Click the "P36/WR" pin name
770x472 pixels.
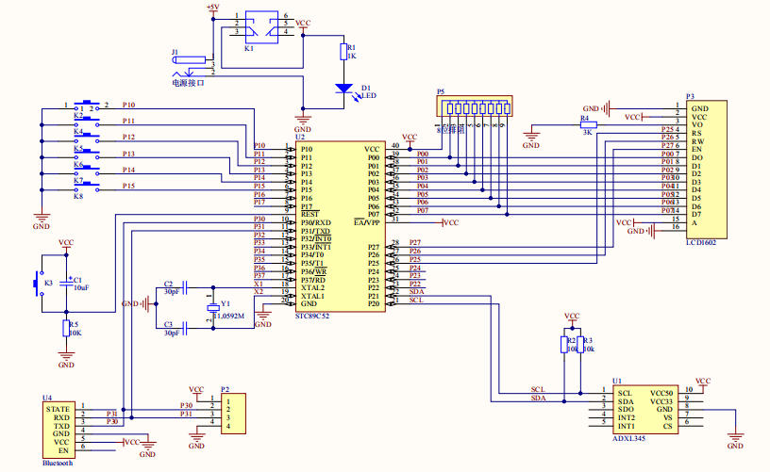tap(314, 271)
